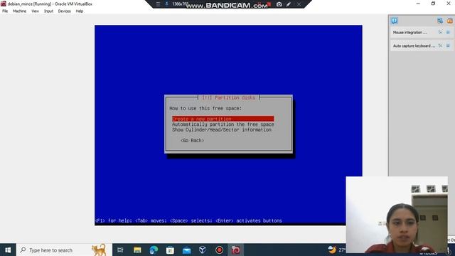
Task: Click the Auto capture keyboard notification text
Action: point(414,46)
